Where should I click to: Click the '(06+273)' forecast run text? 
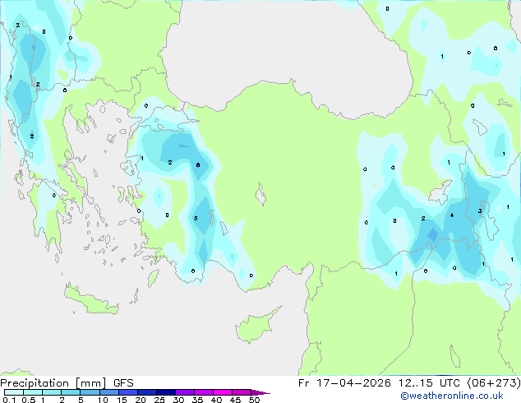[494, 382]
